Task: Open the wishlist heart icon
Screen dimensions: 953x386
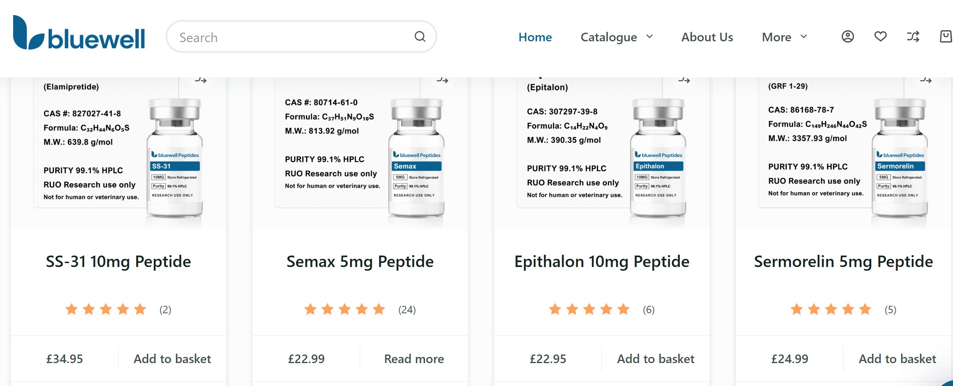Action: pos(880,37)
